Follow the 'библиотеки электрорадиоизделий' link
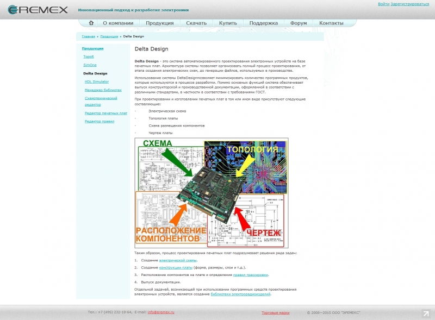 (240, 294)
